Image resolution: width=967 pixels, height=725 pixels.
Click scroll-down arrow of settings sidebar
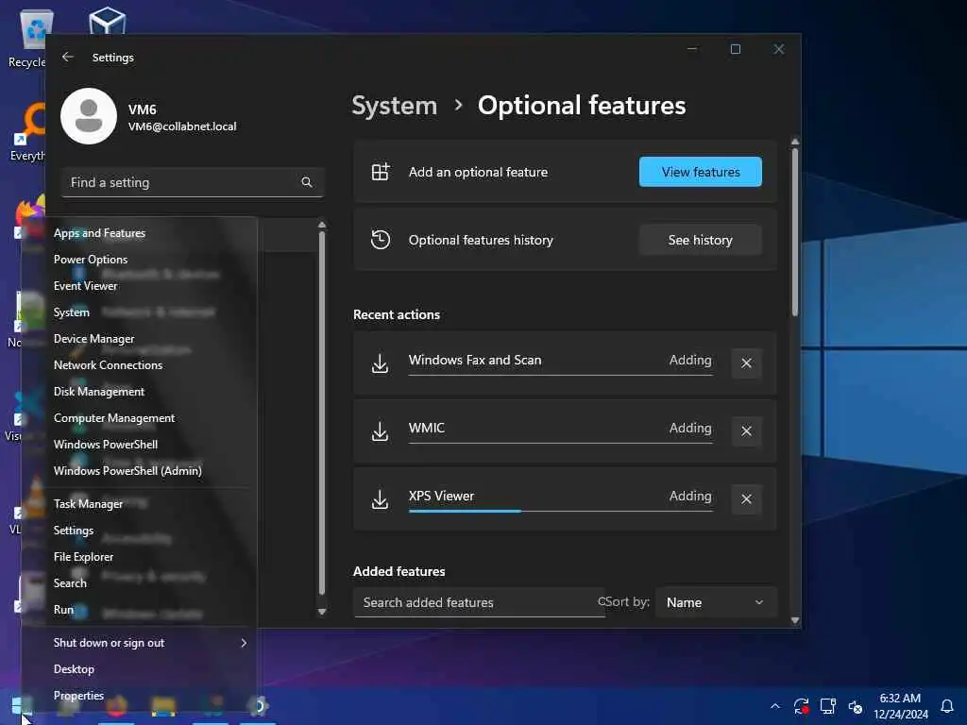[322, 612]
